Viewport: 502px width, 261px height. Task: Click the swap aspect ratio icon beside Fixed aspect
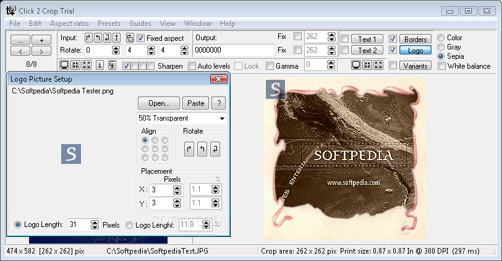(x=130, y=38)
